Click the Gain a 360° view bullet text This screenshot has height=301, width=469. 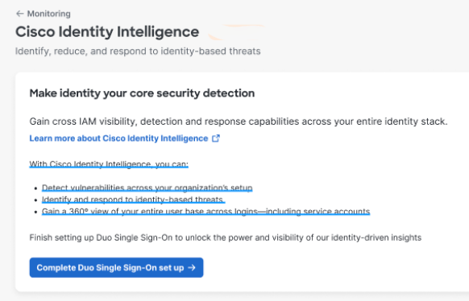(x=205, y=212)
